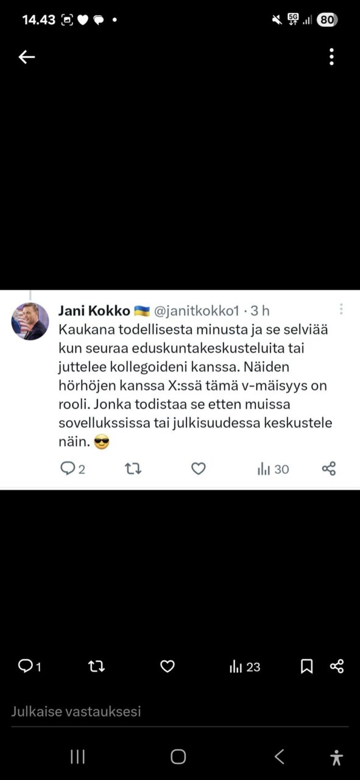The image size is (360, 780).
Task: Tap the Julkaise vastauksesi reply field
Action: 180,711
